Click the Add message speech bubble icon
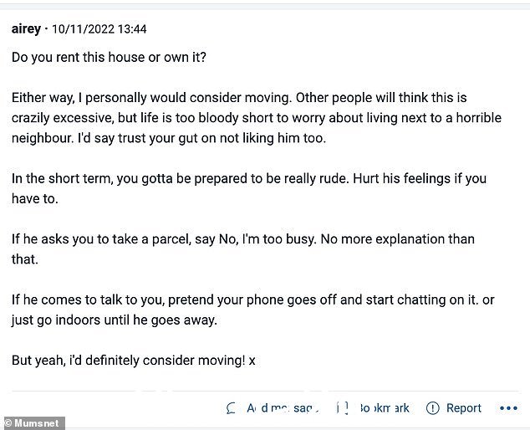Viewport: 530px width, 430px height. (232, 408)
